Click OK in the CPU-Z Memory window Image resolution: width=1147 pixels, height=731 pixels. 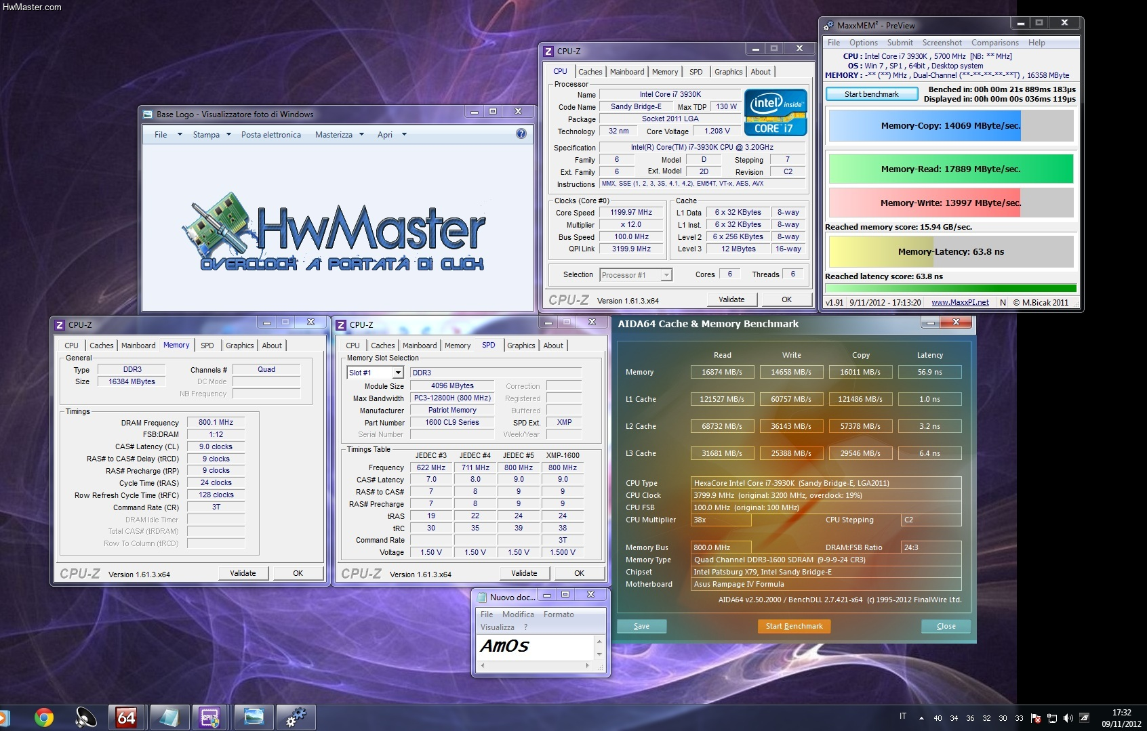[x=298, y=573]
